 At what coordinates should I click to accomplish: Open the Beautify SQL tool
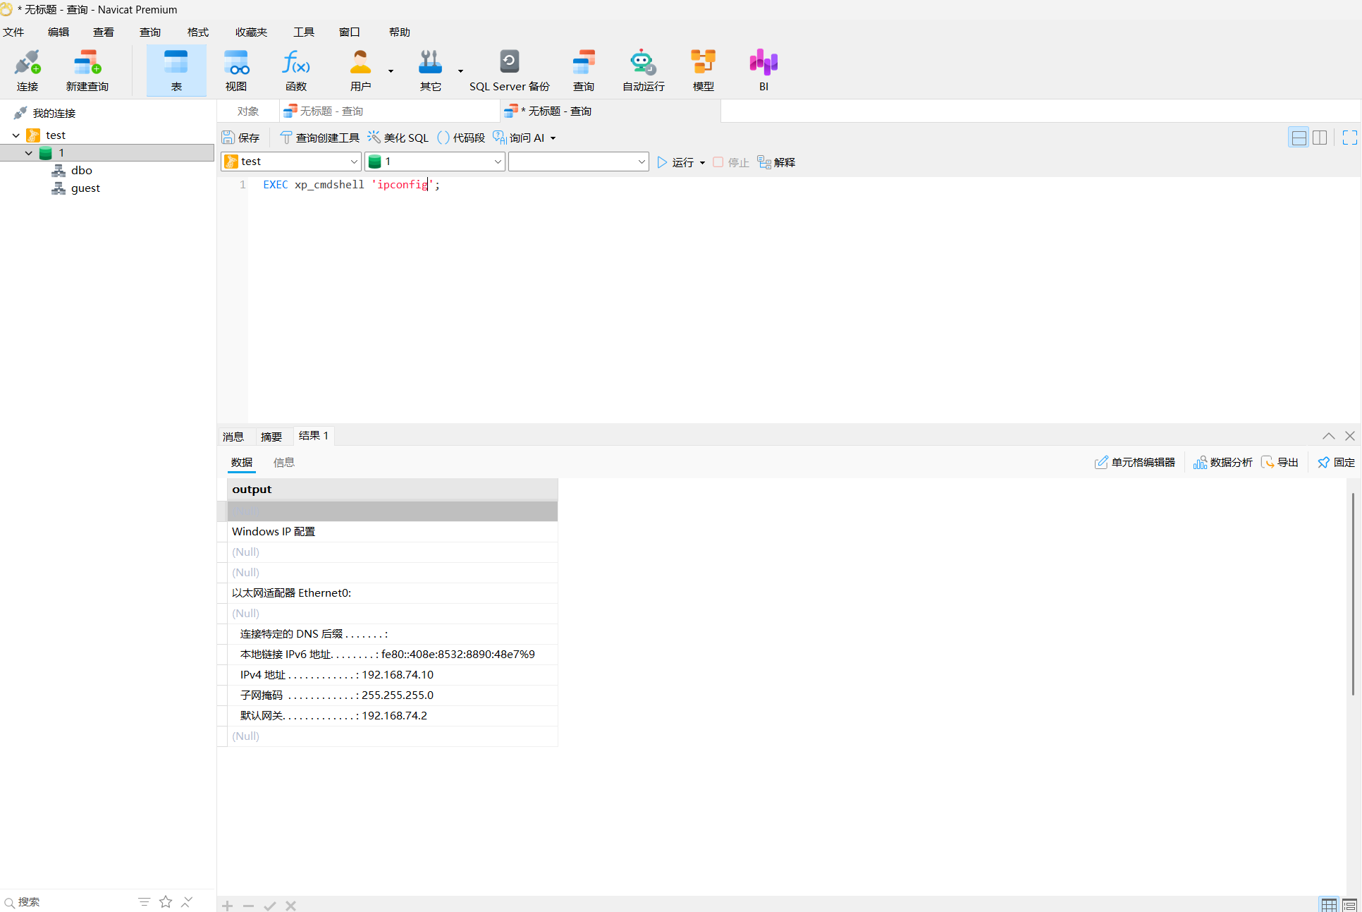(398, 138)
